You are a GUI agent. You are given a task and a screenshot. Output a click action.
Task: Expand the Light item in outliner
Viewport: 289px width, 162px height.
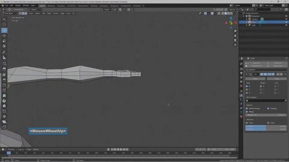(247, 25)
